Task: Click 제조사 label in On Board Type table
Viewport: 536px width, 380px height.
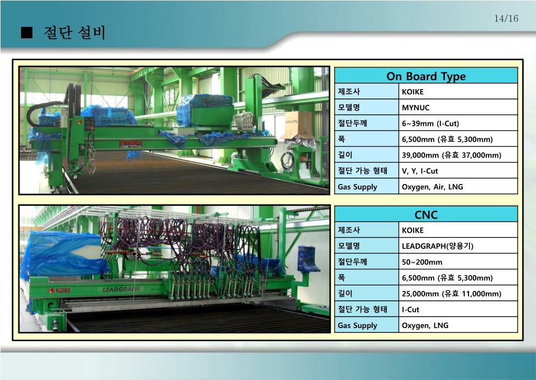Action: click(349, 91)
